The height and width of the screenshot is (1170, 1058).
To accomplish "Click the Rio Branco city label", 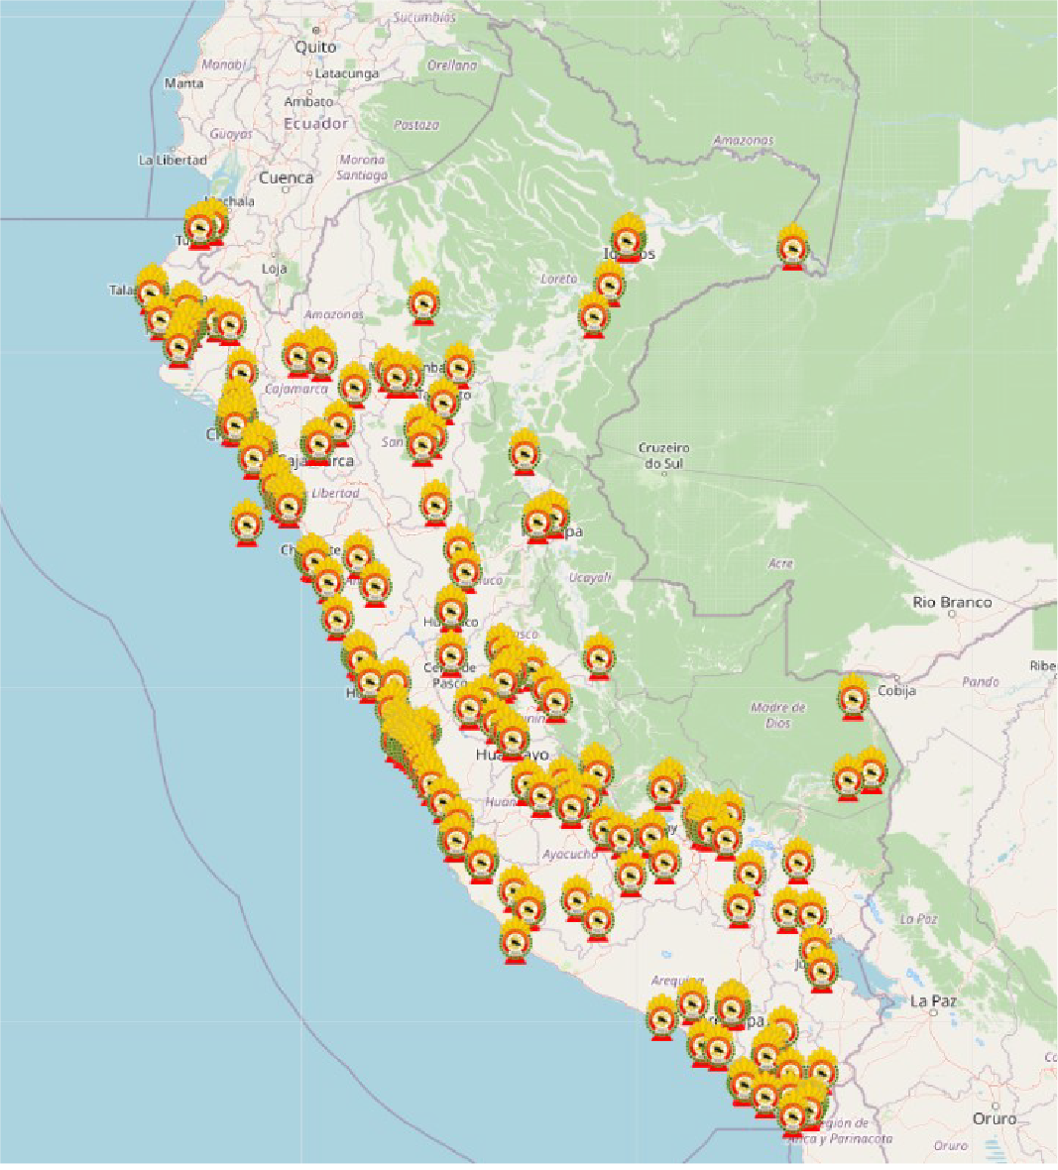I will pyautogui.click(x=952, y=602).
